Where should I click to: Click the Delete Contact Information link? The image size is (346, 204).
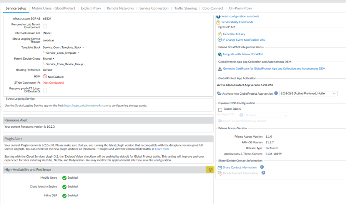(240, 173)
